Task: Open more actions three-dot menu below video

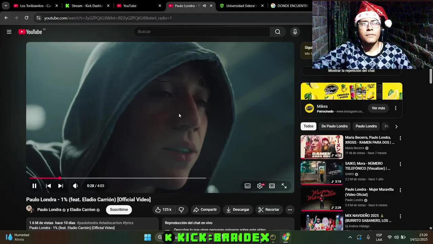Action: [290, 210]
